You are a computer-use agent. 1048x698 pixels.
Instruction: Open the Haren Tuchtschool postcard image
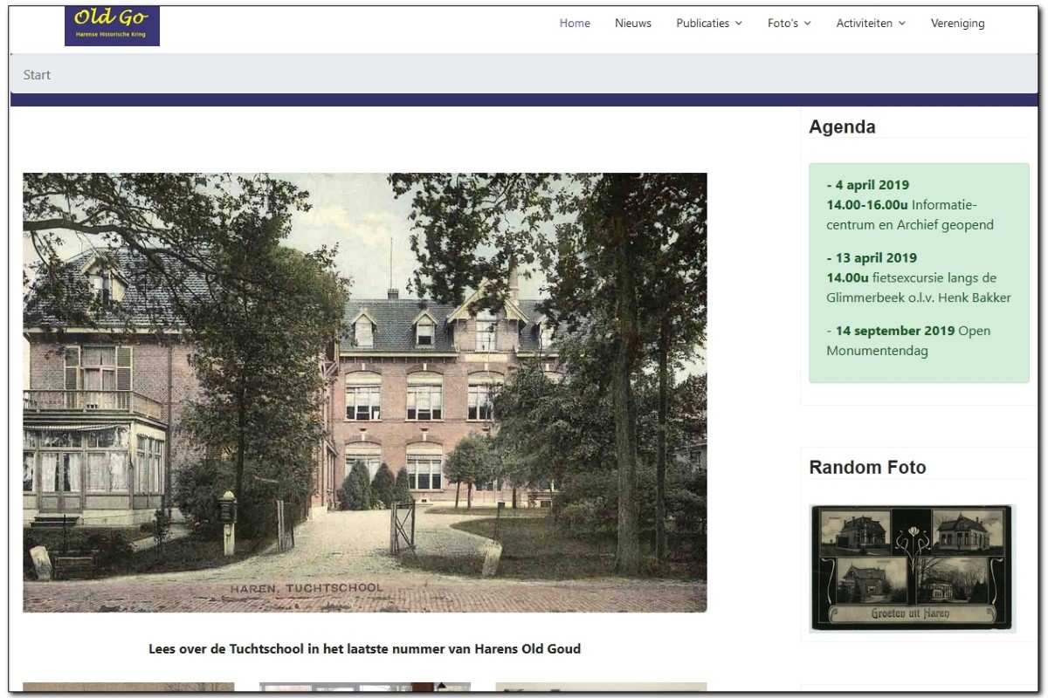[x=365, y=393]
